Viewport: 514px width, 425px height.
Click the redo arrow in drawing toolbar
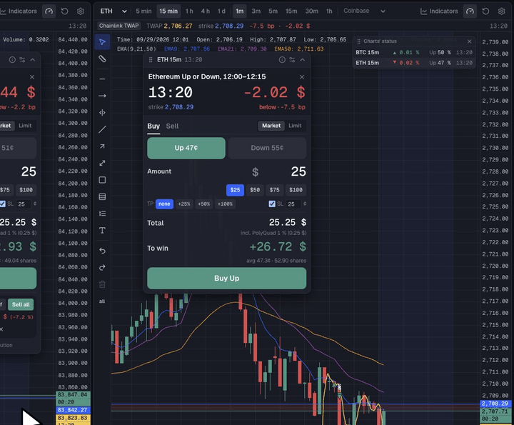[102, 268]
